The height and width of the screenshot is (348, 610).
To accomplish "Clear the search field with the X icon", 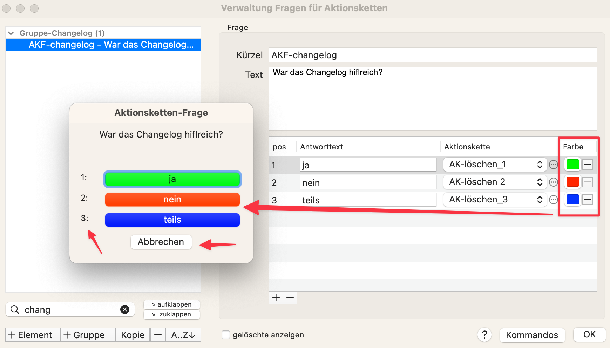I will (x=125, y=309).
